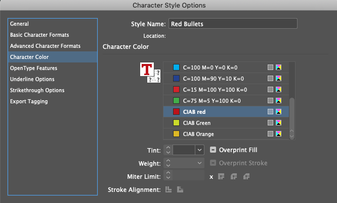Image resolution: width=337 pixels, height=203 pixels.
Task: Set stroke alignment to center icon
Action: (x=168, y=189)
